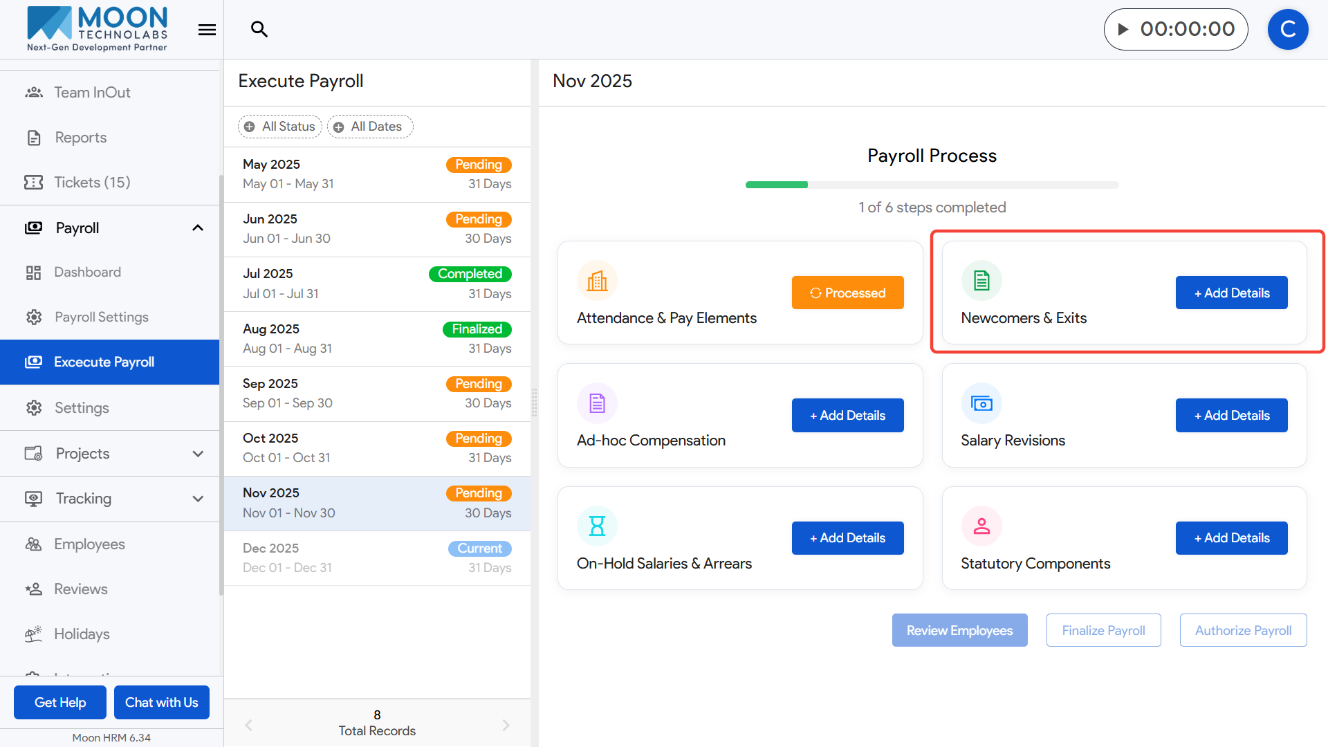This screenshot has width=1328, height=747.
Task: Go to the payroll Dashboard
Action: [x=87, y=272]
